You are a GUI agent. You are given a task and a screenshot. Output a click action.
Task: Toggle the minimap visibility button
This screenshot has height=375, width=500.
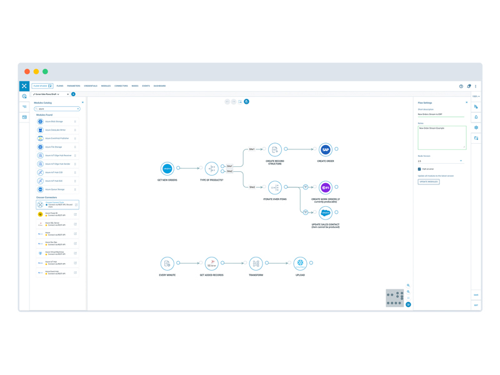408,304
